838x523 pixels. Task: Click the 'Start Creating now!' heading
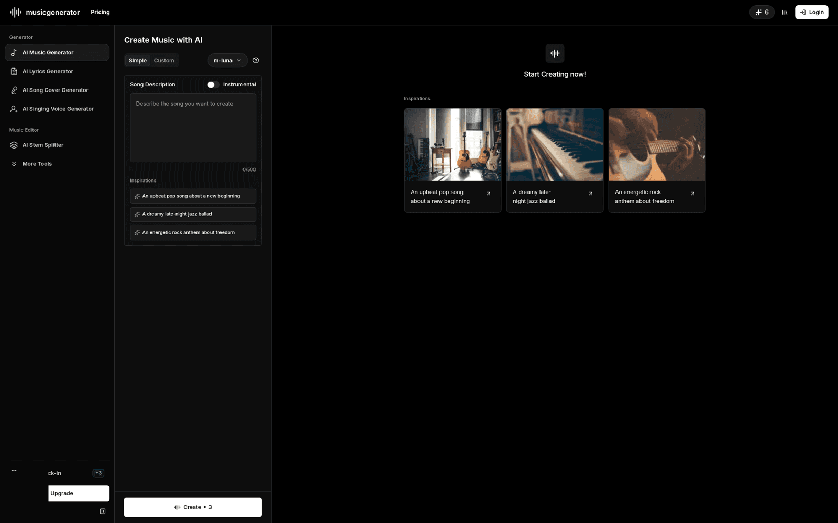tap(555, 74)
